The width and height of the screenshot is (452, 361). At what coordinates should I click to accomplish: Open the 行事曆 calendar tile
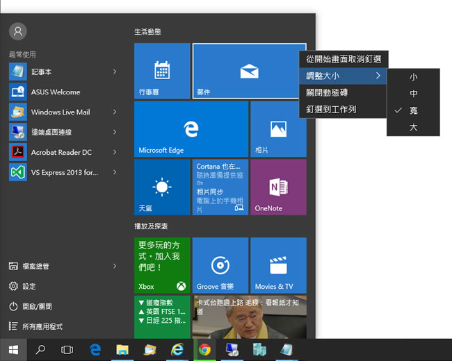[x=161, y=71]
